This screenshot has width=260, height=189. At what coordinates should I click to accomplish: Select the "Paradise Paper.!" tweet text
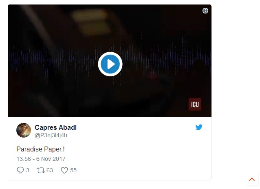(x=40, y=149)
